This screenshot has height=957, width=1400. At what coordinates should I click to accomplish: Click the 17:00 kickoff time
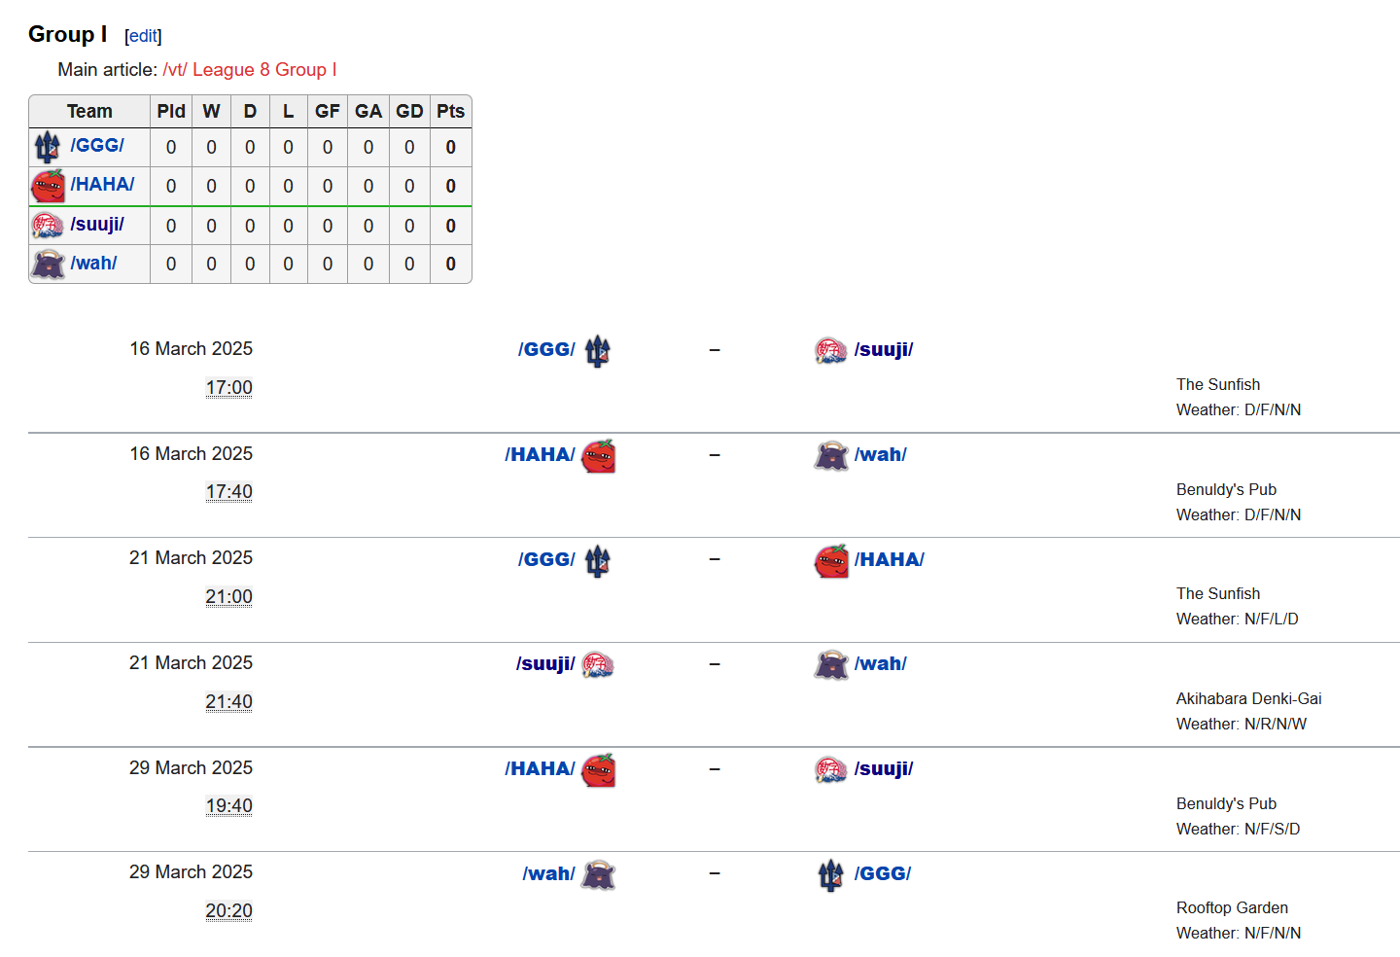(x=228, y=387)
